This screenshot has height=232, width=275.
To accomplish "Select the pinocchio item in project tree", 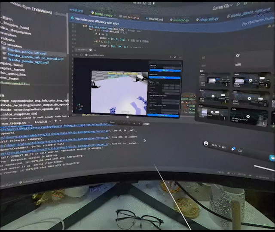I will point(13,74).
